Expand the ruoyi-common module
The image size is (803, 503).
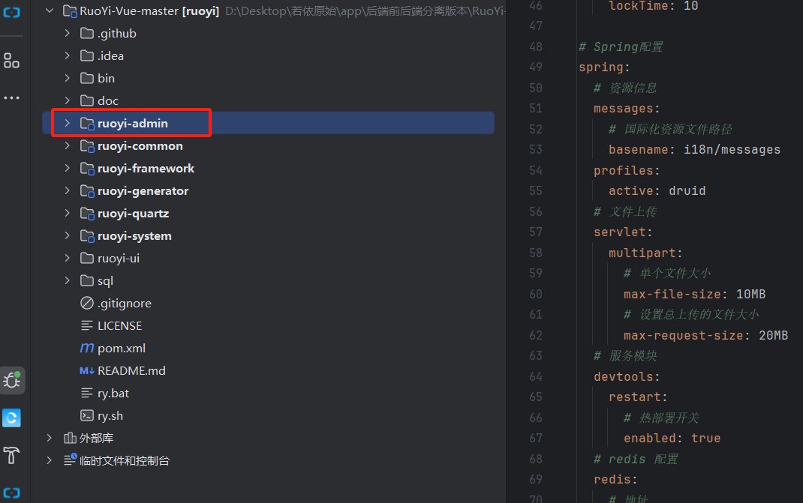[67, 146]
